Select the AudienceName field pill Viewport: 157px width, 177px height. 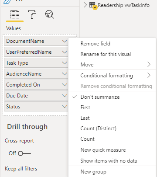pyautogui.click(x=36, y=74)
